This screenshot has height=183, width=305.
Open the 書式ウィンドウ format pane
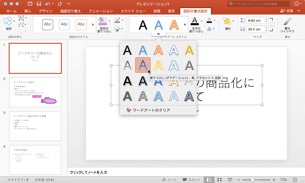(x=287, y=23)
